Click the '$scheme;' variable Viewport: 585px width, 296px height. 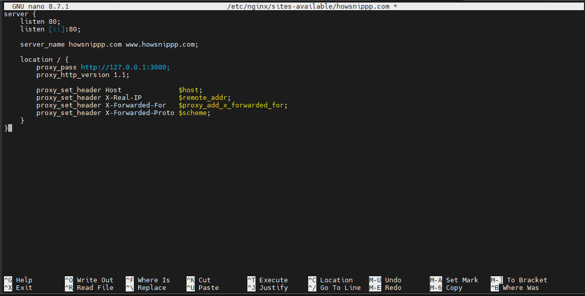pos(194,113)
